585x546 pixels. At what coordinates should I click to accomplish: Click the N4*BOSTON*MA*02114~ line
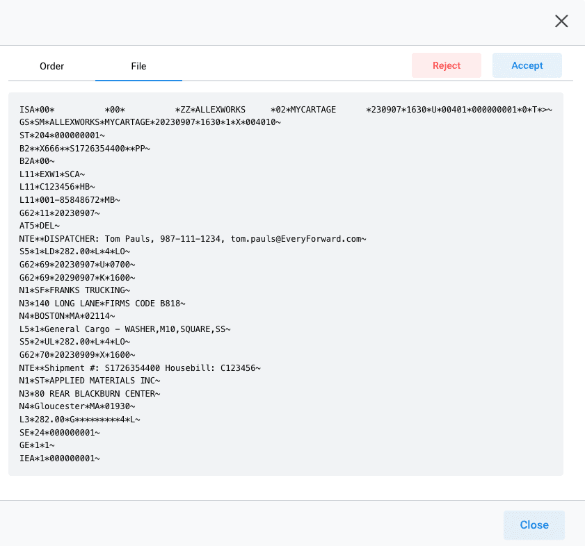(x=67, y=316)
